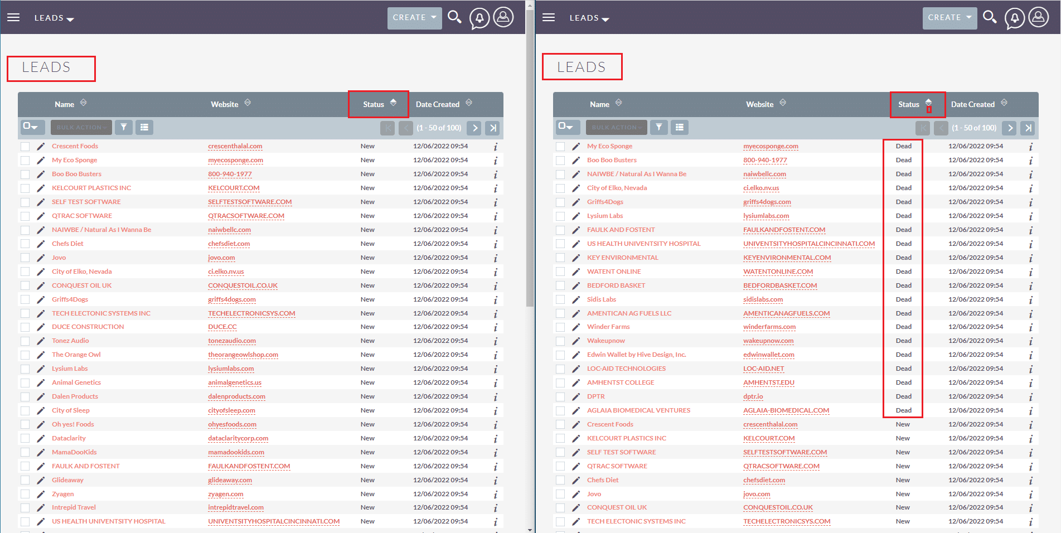Tick checkbox for Crescent Foods in left window
The height and width of the screenshot is (533, 1061).
25,147
